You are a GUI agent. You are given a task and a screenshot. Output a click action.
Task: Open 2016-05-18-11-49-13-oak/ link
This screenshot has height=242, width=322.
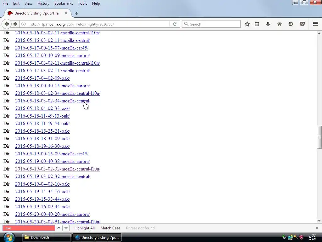coord(42,116)
